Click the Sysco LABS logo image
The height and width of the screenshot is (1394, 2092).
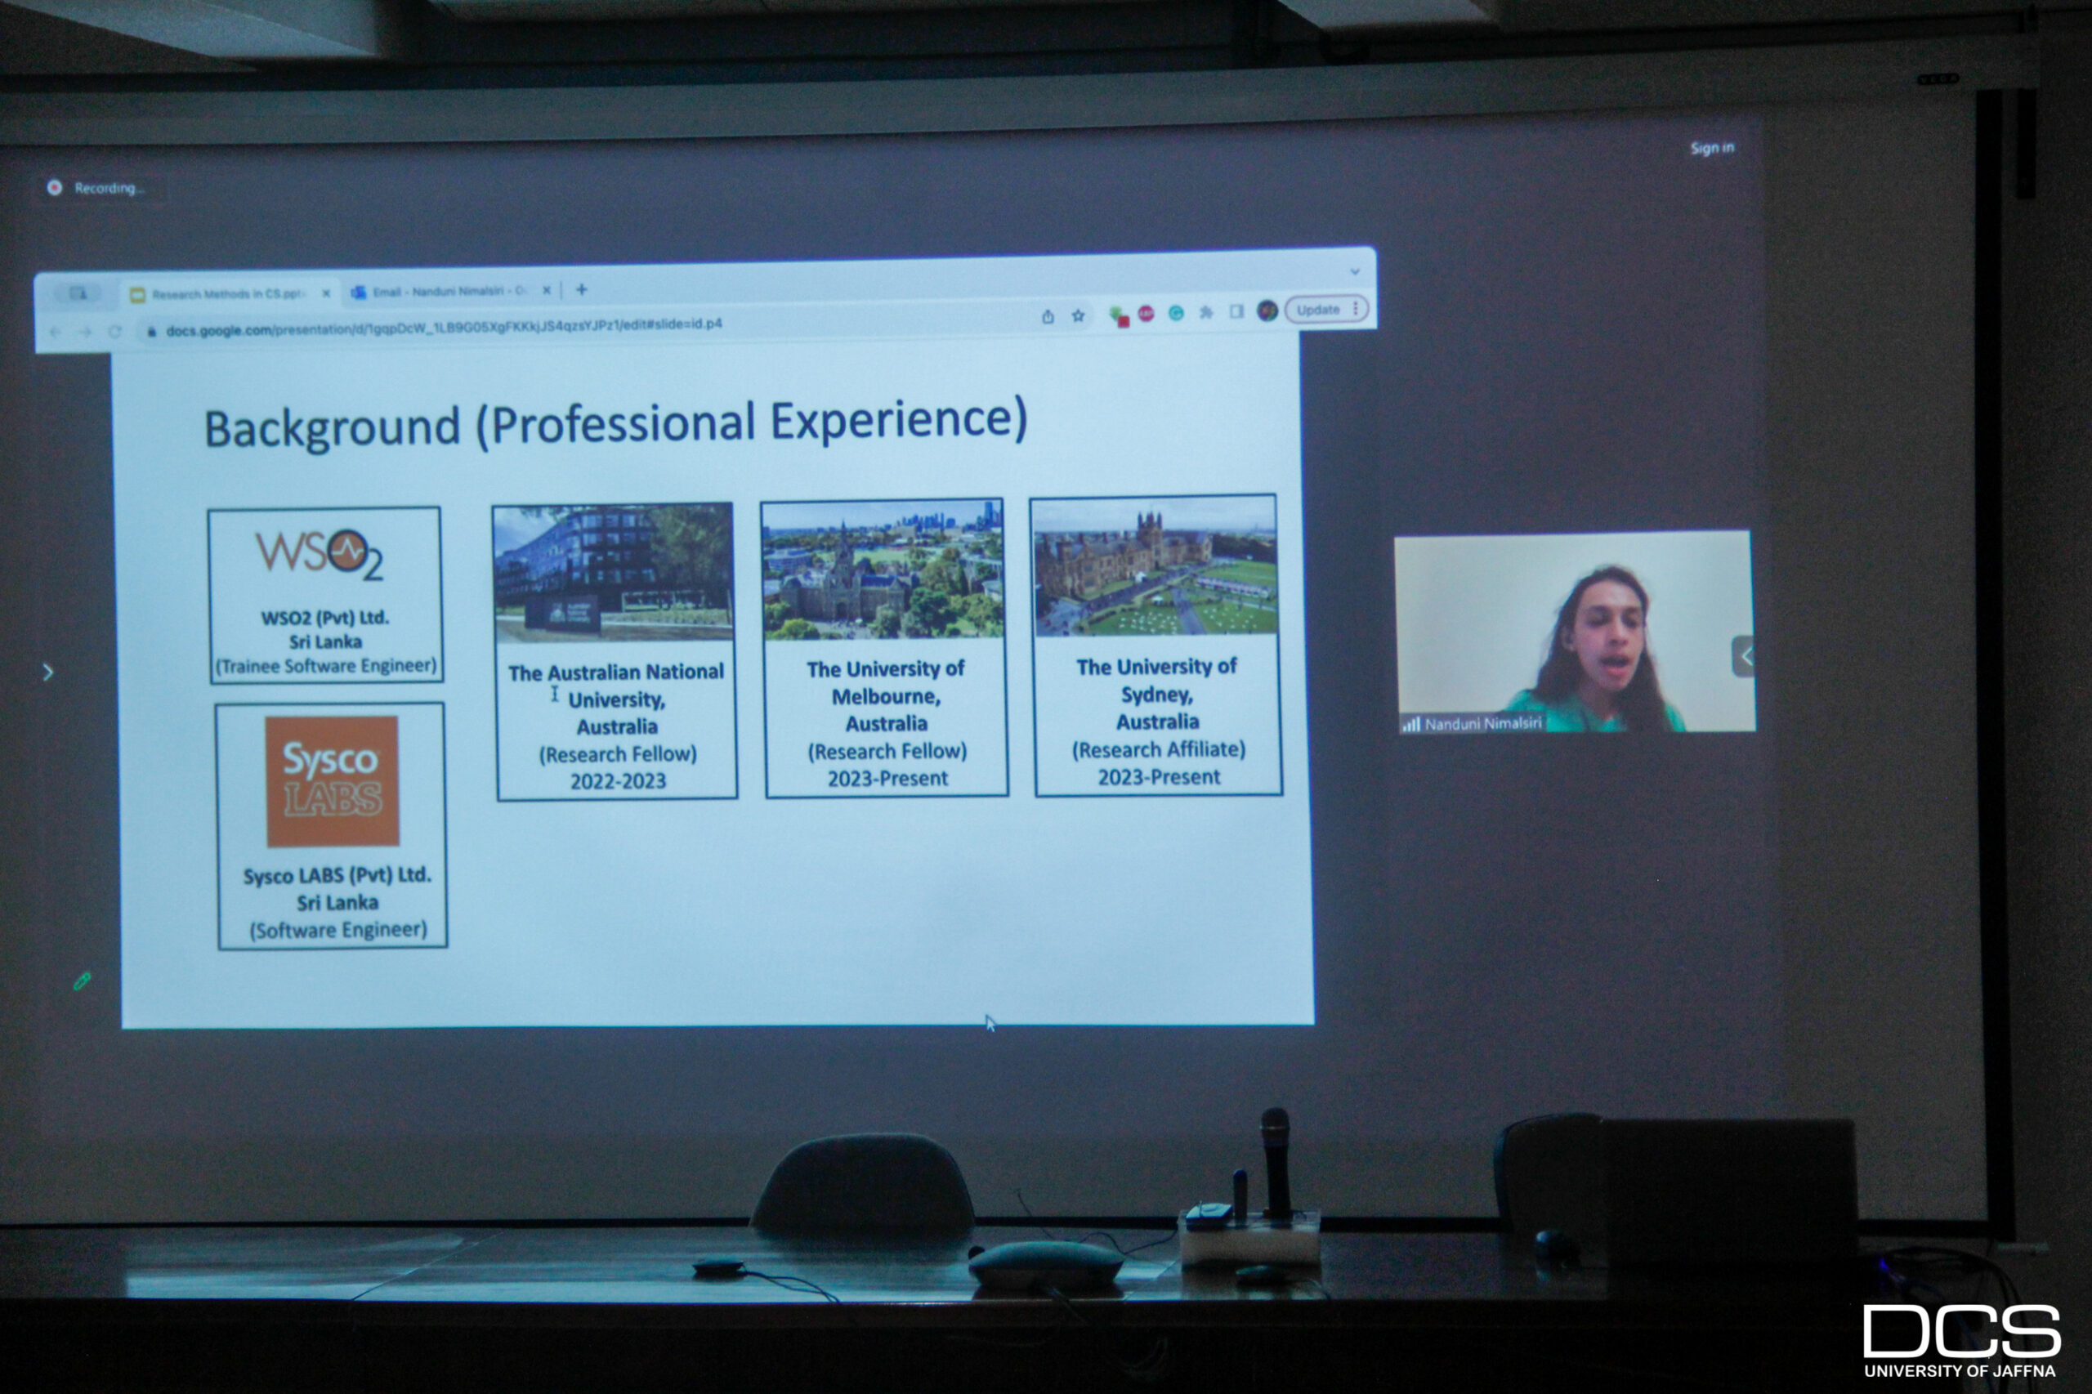(333, 780)
